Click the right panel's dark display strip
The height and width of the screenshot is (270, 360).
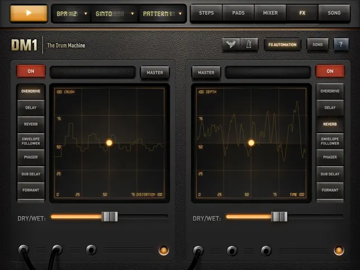268,72
